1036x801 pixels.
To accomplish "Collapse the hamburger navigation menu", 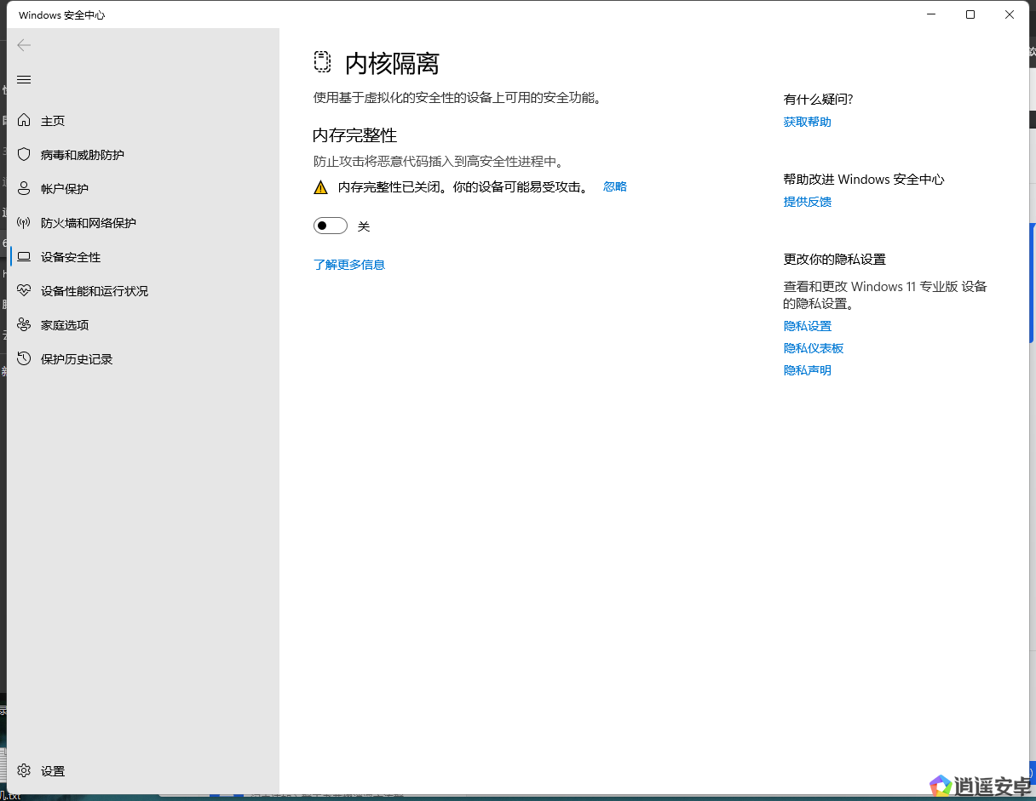I will click(24, 79).
